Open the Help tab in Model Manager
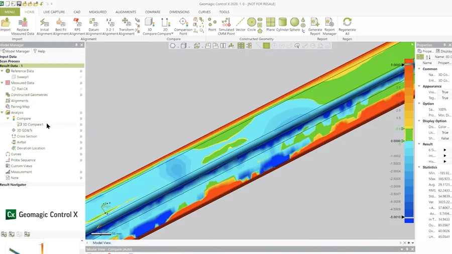This screenshot has height=254, width=452. coord(39,51)
